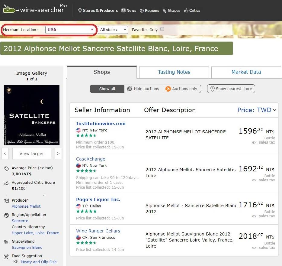Open the Grapes menu item

click(x=171, y=11)
